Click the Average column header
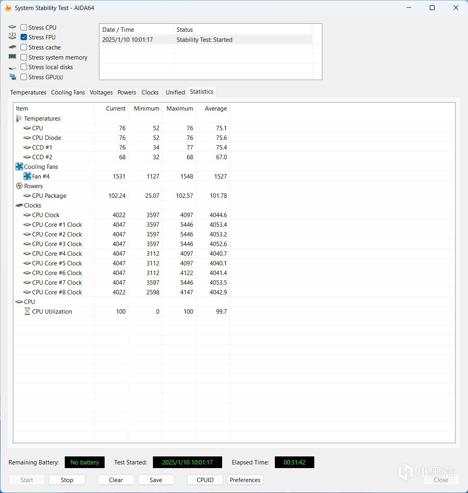Viewport: 468px width, 493px height. [x=212, y=109]
